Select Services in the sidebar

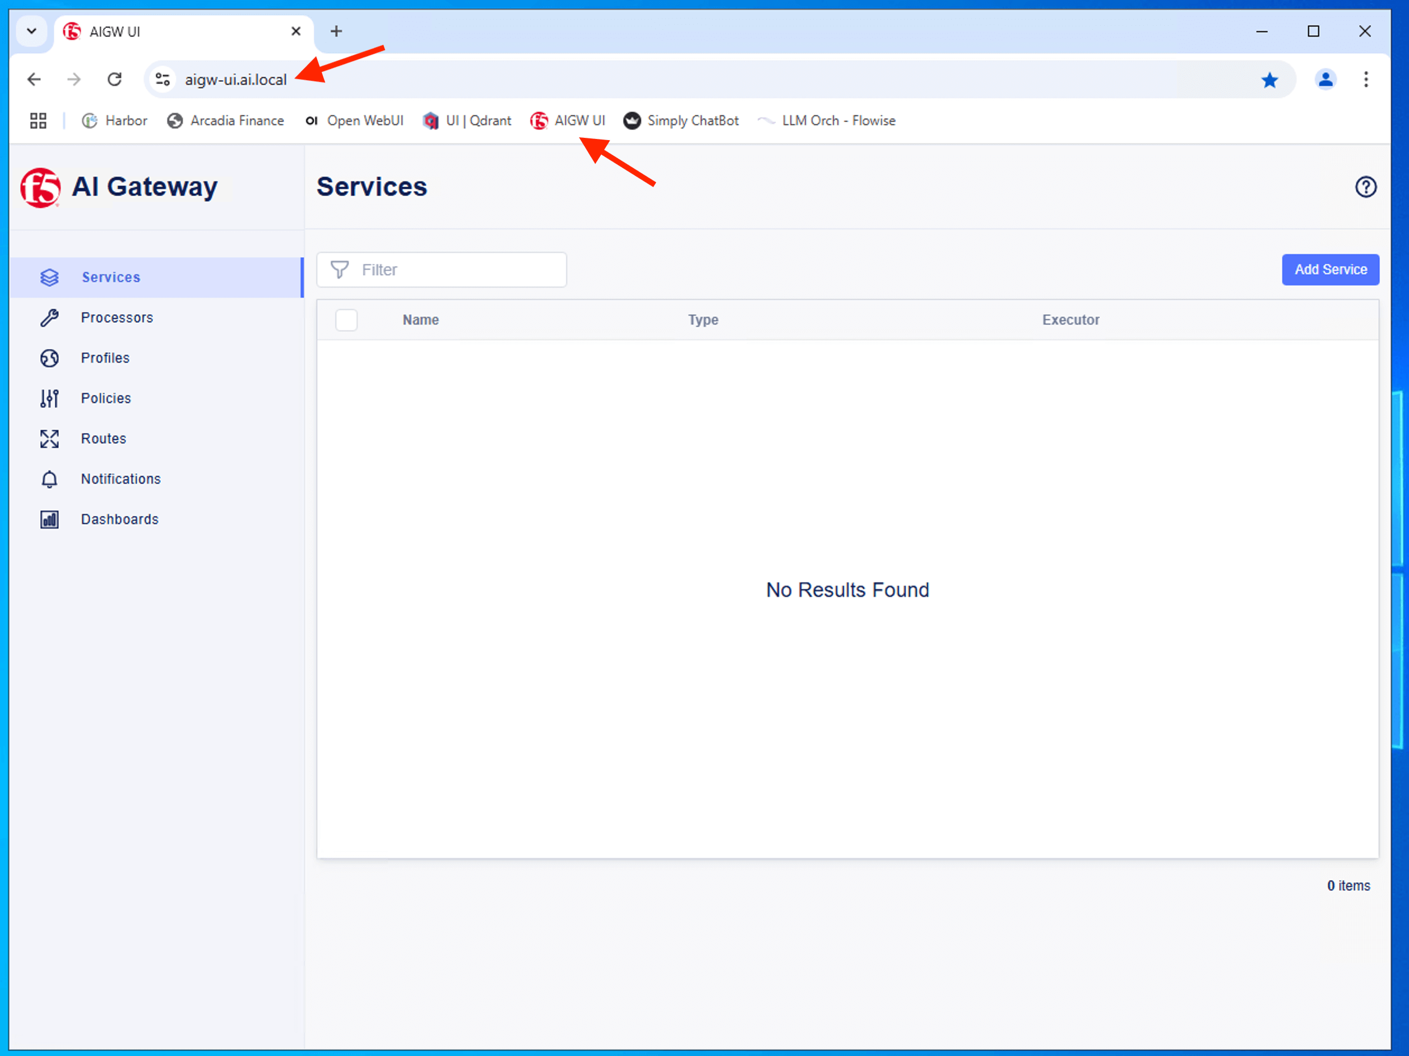[x=110, y=277]
